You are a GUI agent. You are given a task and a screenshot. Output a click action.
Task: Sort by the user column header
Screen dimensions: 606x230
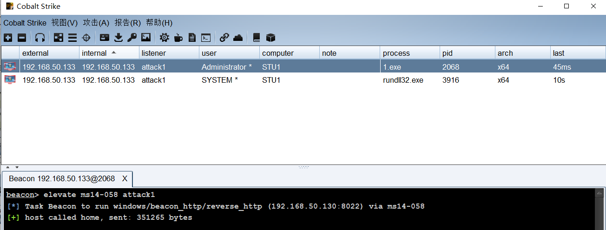coord(229,53)
